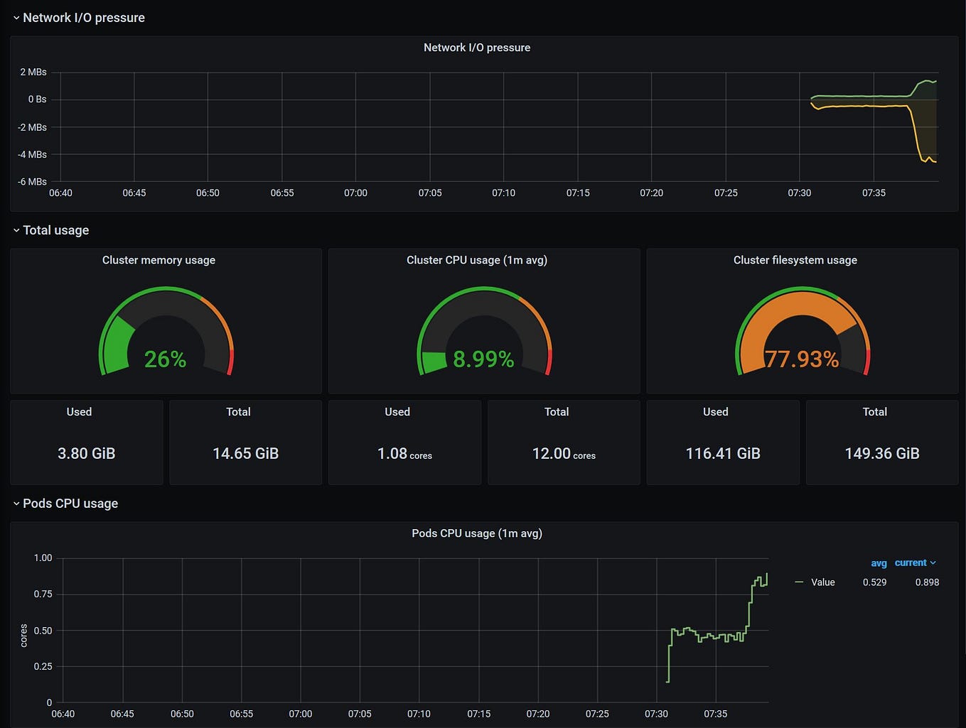Open the current column sort dropdown arrow
This screenshot has width=966, height=728.
(933, 563)
